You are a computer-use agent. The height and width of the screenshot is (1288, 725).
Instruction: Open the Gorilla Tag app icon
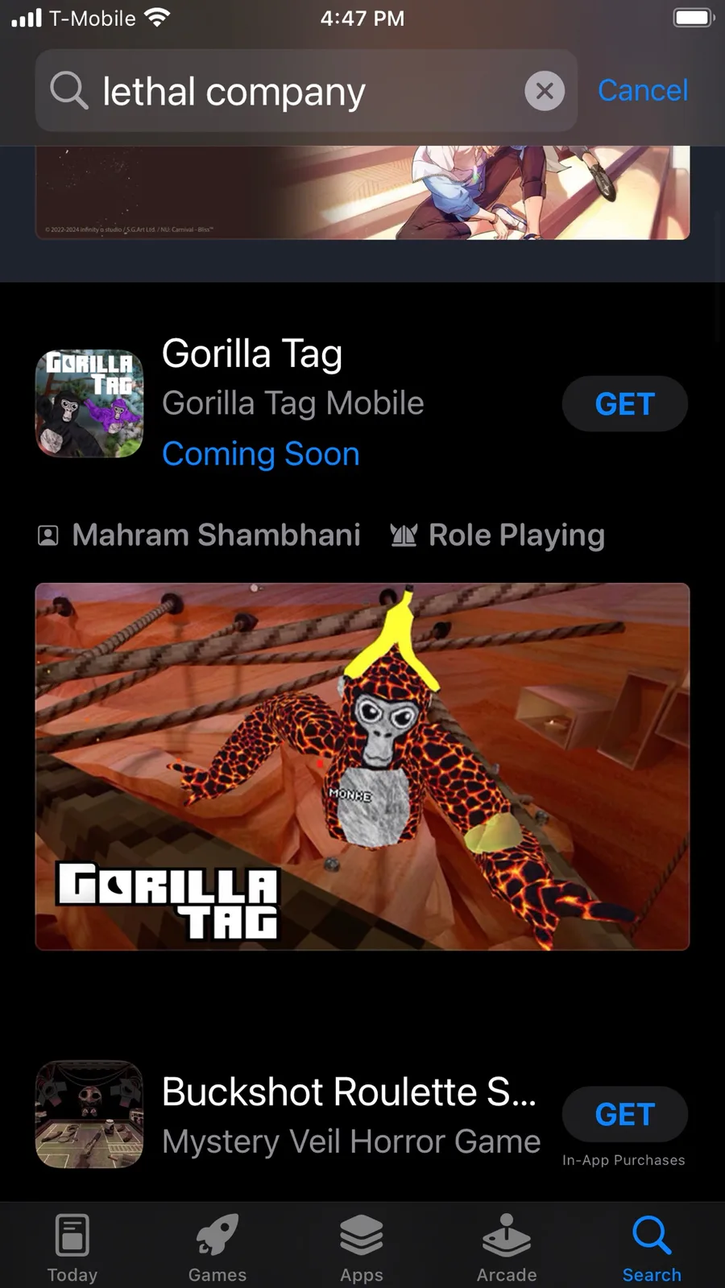click(89, 403)
